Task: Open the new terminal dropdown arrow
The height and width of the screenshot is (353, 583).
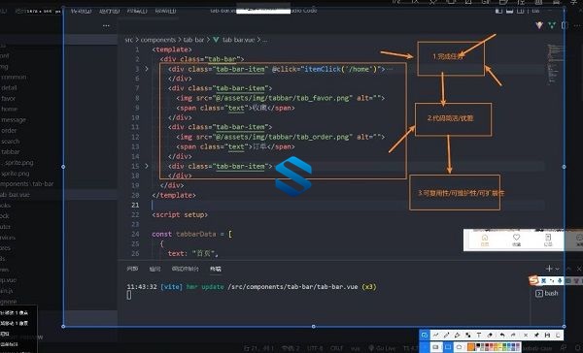Action: tap(557, 269)
